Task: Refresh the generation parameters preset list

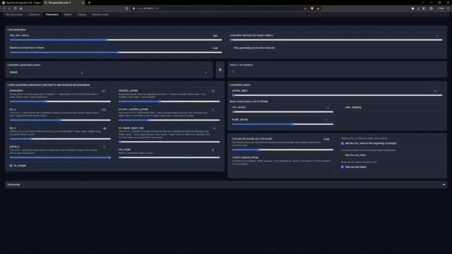Action: point(220,70)
